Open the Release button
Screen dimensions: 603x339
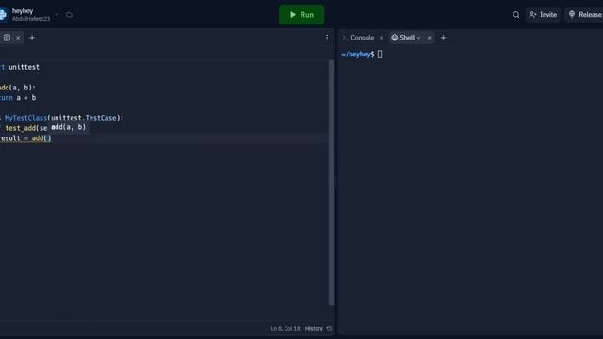pyautogui.click(x=584, y=15)
